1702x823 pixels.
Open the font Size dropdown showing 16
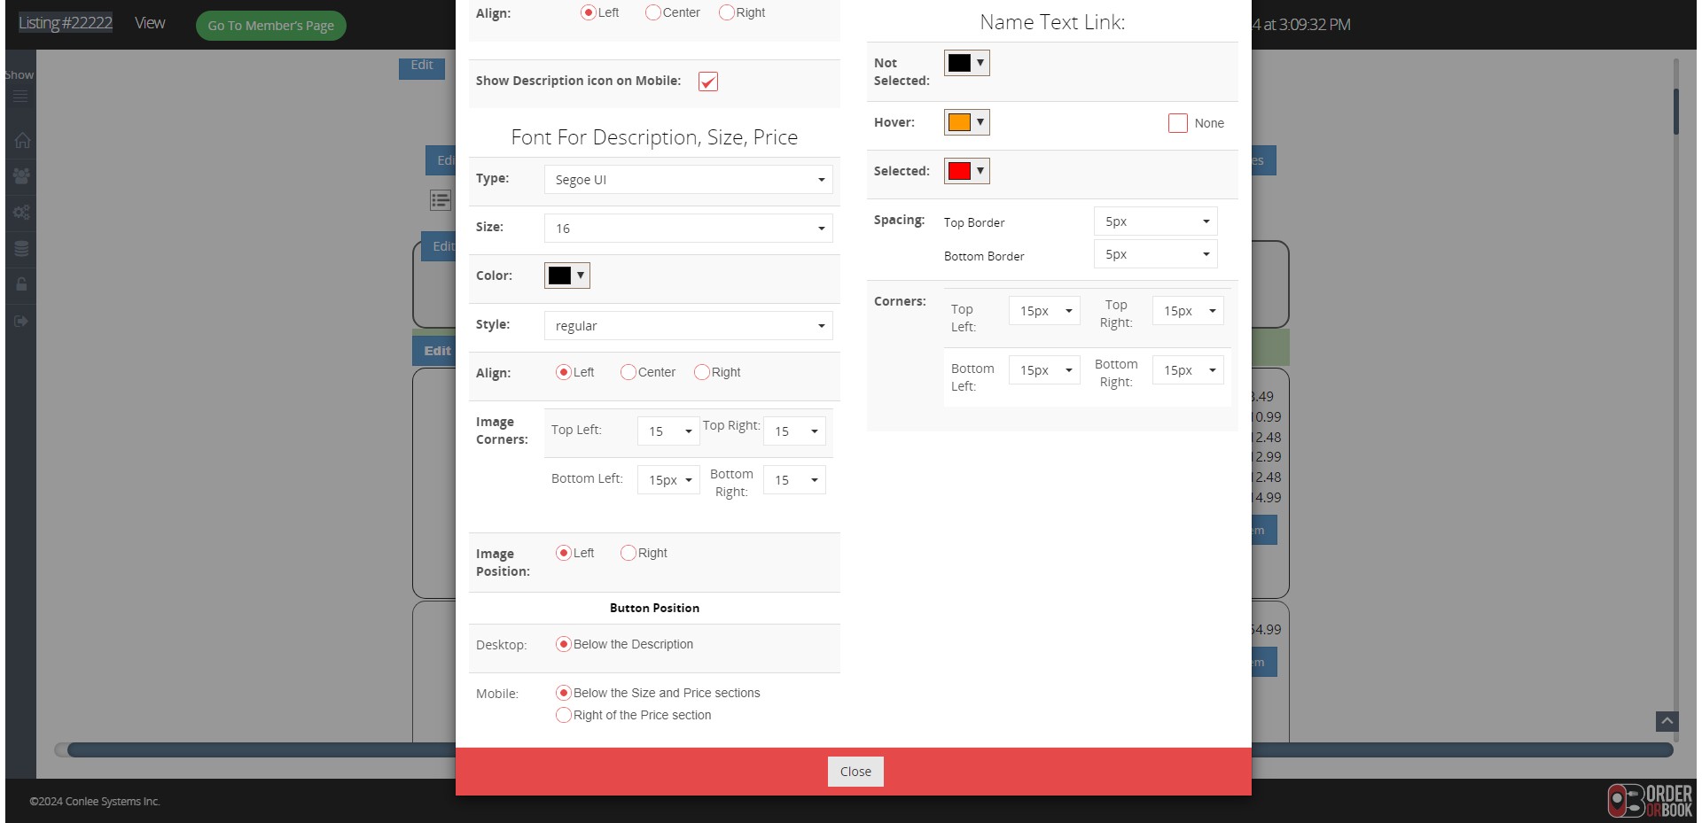pos(689,228)
